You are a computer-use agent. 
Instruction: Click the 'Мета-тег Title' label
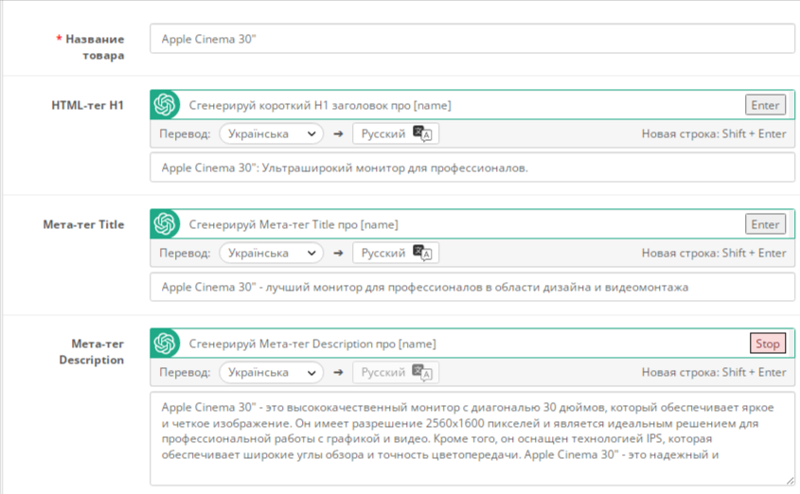pyautogui.click(x=83, y=225)
